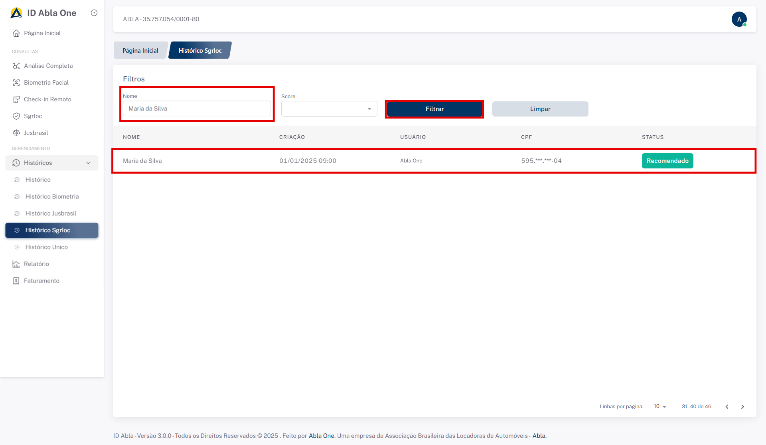Switch to the Página Inicial tab

(140, 51)
